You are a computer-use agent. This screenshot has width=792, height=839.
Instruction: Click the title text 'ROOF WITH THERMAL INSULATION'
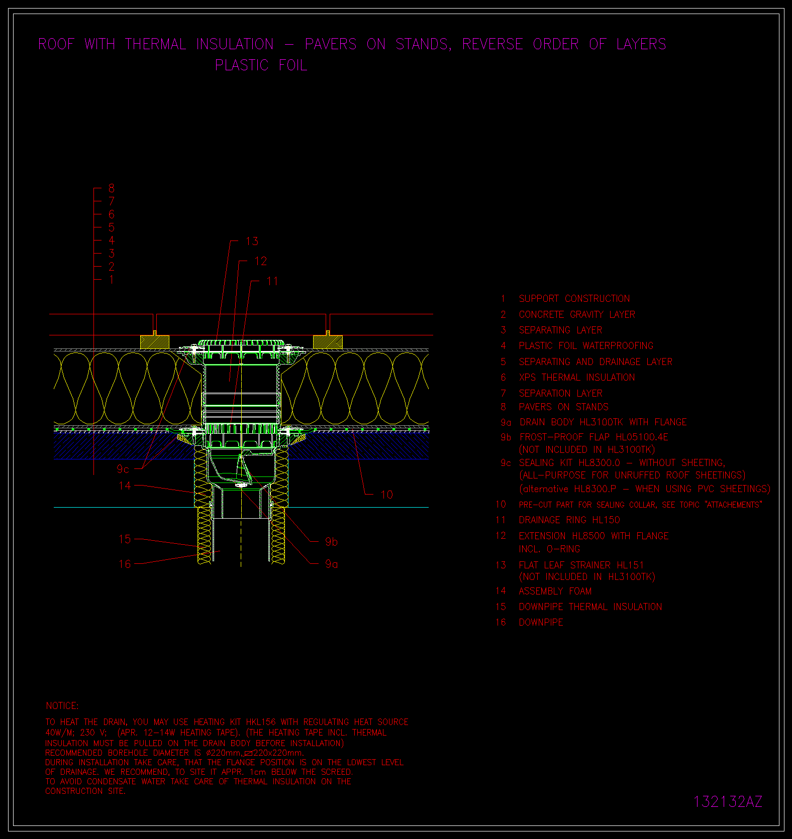[156, 44]
